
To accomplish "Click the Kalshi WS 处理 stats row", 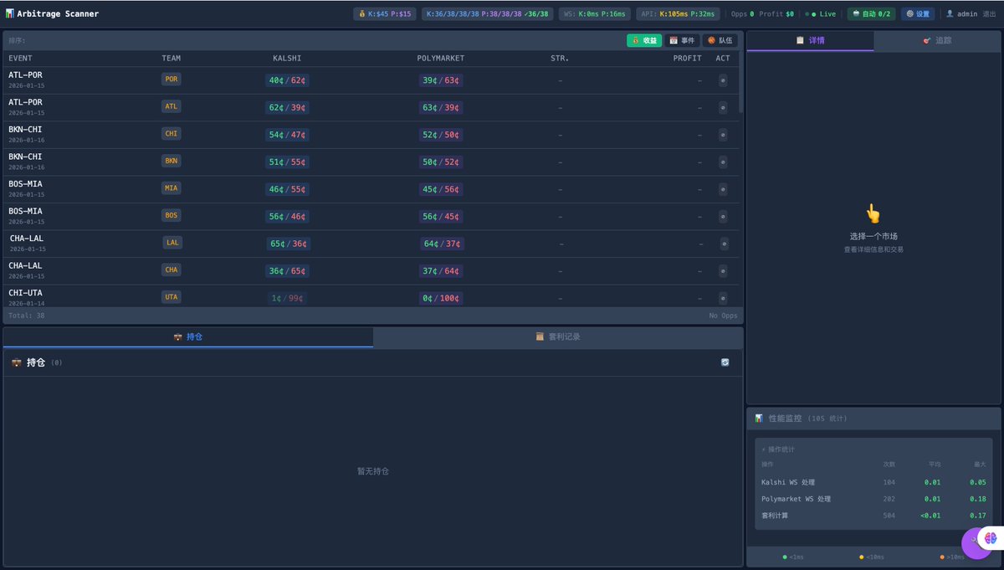I will (873, 482).
